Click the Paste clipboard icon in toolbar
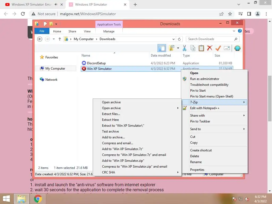The image size is (272, 204). pyautogui.click(x=201, y=48)
